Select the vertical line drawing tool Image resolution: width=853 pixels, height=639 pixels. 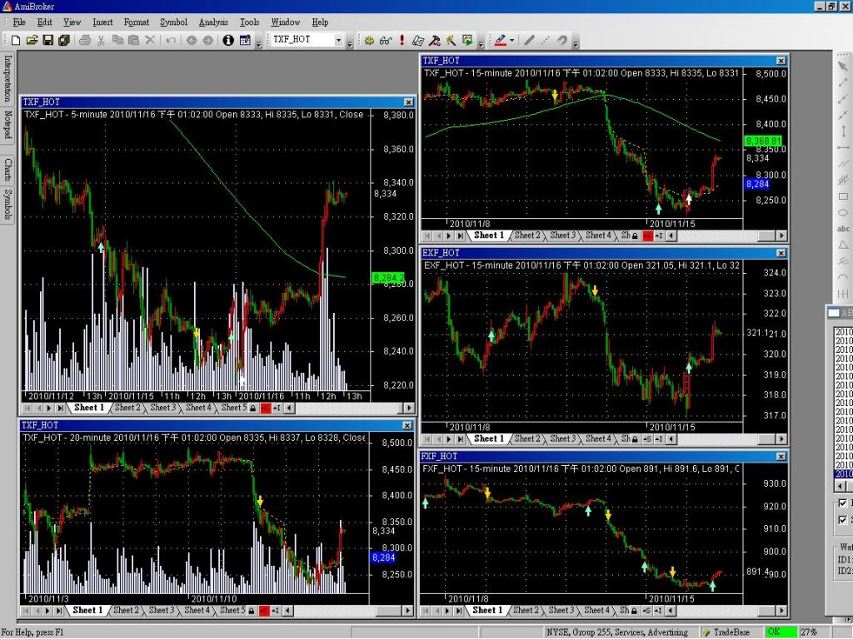tap(843, 131)
